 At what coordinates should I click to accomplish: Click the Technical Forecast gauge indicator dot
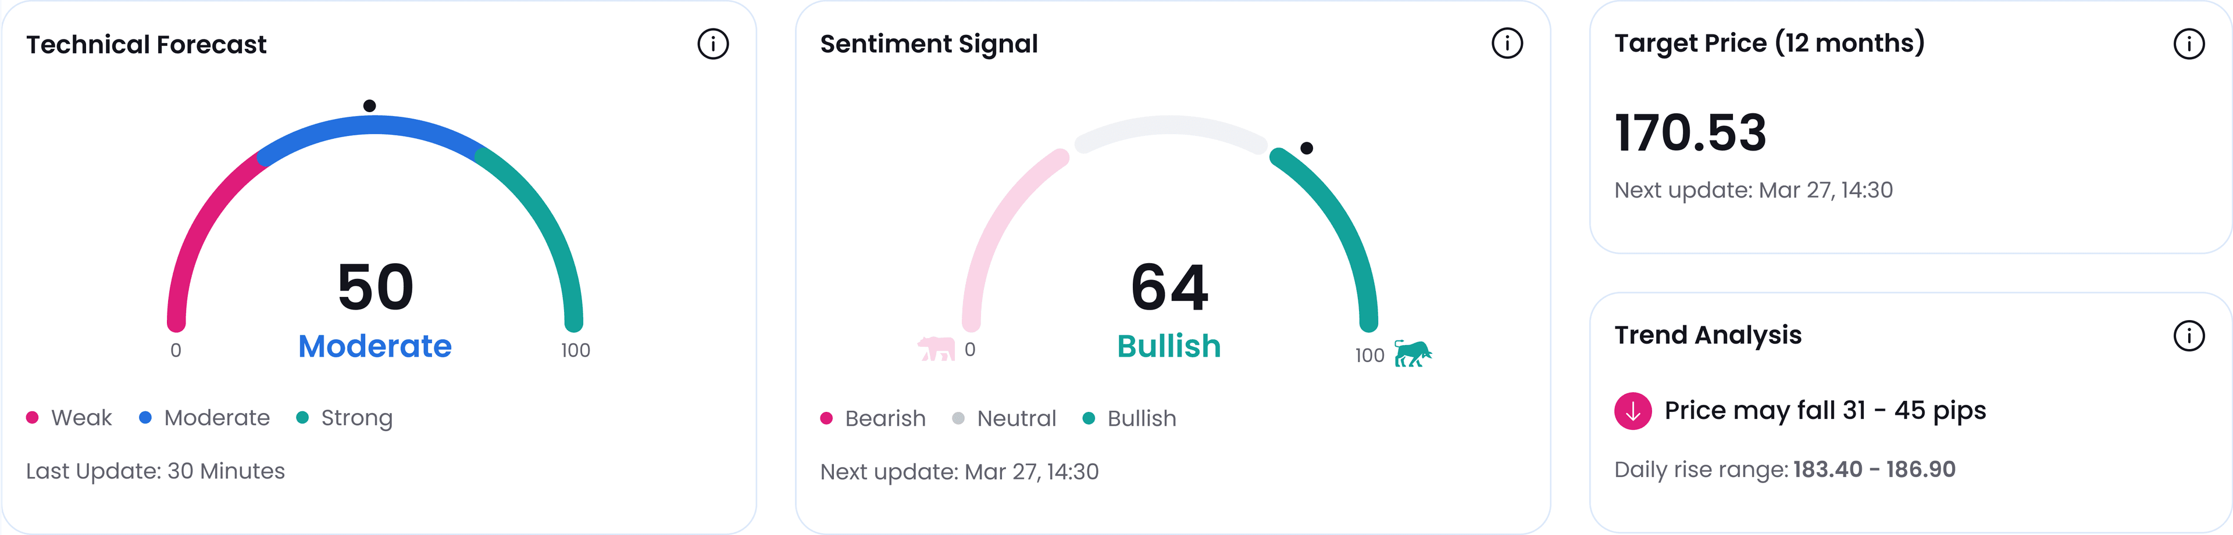(369, 106)
